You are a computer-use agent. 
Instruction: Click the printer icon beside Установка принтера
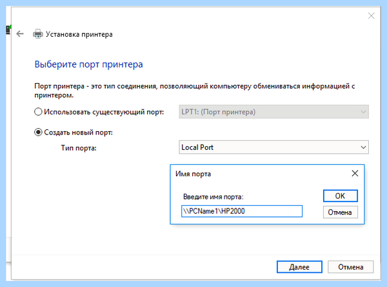pyautogui.click(x=38, y=34)
